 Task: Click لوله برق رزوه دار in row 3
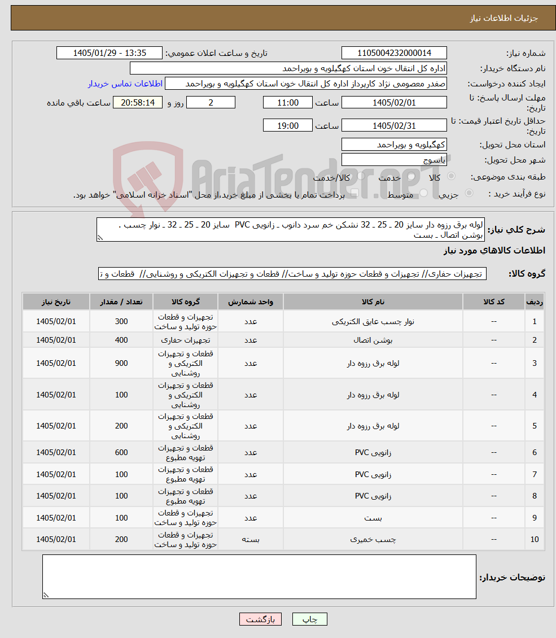pos(373,364)
